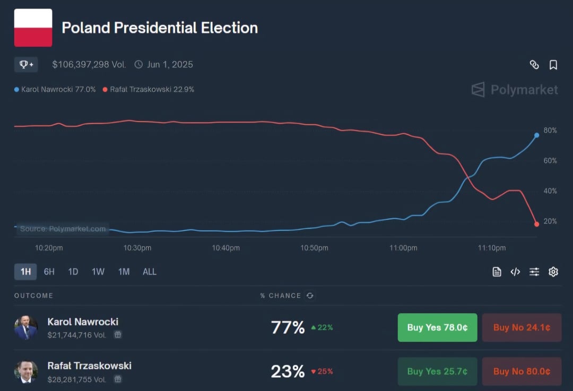Select the ALL timeframe tab
The image size is (573, 391).
point(149,272)
